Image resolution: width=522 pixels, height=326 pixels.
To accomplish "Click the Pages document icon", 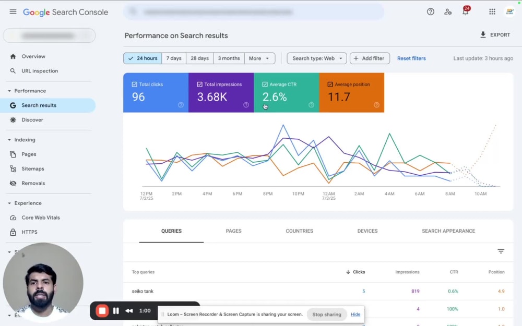I will [13, 154].
